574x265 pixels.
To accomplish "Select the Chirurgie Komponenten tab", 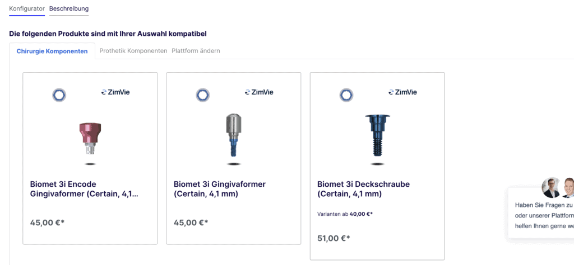I will click(x=52, y=51).
